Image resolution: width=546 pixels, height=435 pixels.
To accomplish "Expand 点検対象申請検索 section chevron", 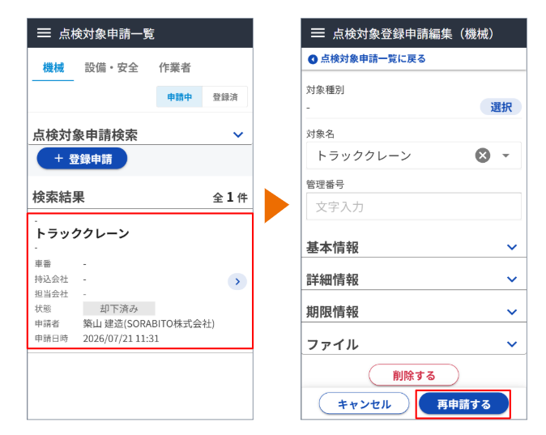I will (238, 134).
